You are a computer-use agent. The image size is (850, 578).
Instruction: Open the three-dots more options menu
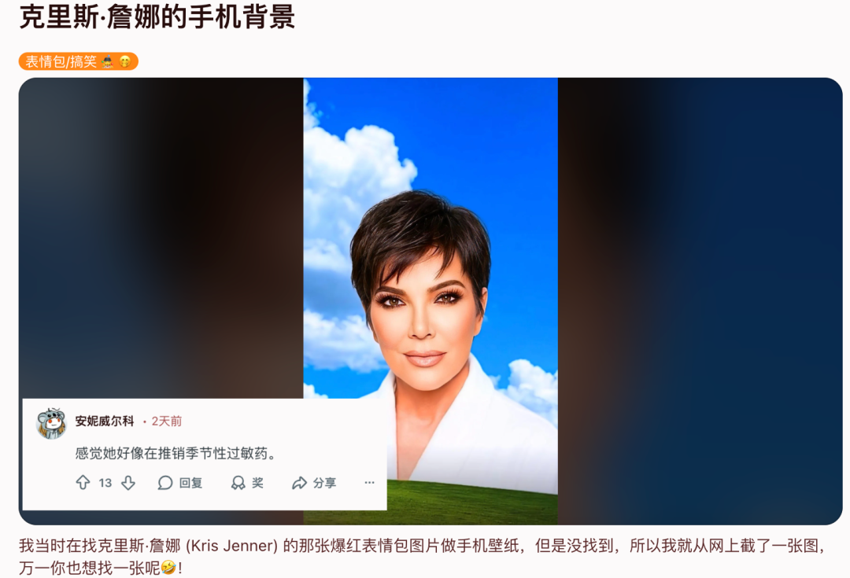pyautogui.click(x=369, y=483)
